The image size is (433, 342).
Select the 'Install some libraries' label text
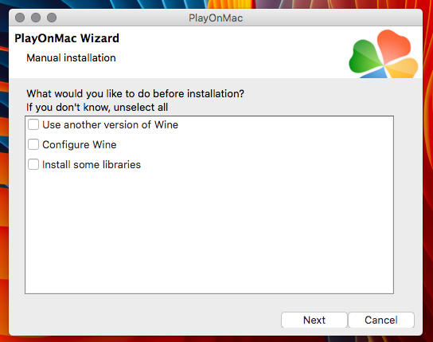[92, 164]
